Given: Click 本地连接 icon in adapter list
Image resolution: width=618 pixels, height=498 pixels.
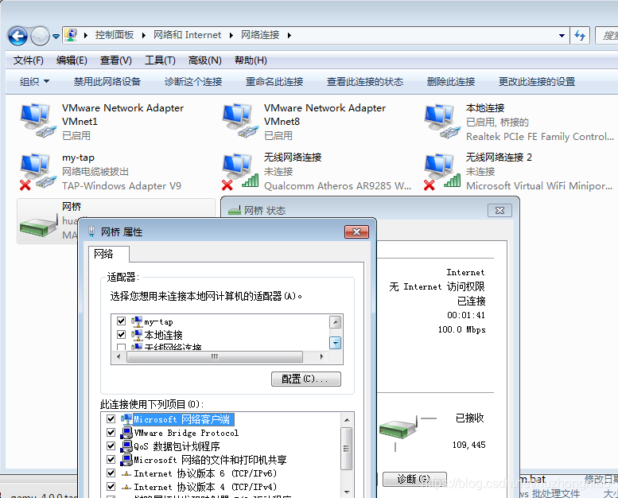Looking at the screenshot, I should click(x=136, y=335).
